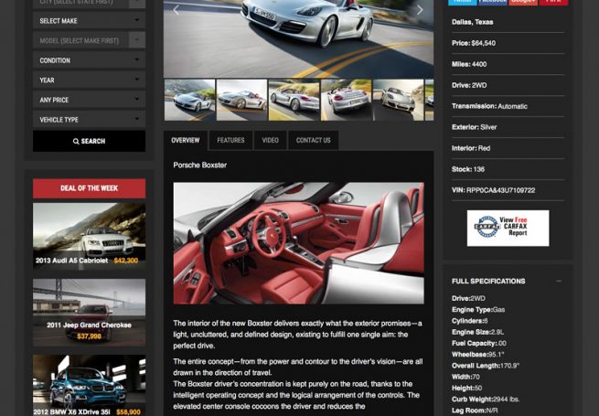
Task: Click the Engine Type:Gas specification
Action: pos(478,309)
